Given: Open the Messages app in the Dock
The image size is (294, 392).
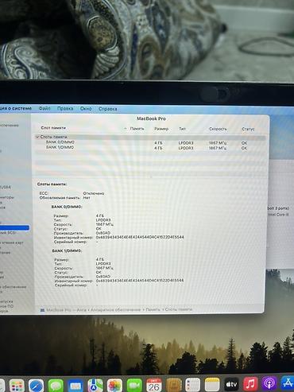Looking at the screenshot, I should 56,386.
